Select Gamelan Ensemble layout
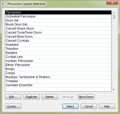This screenshot has width=120, height=114. point(58,85)
